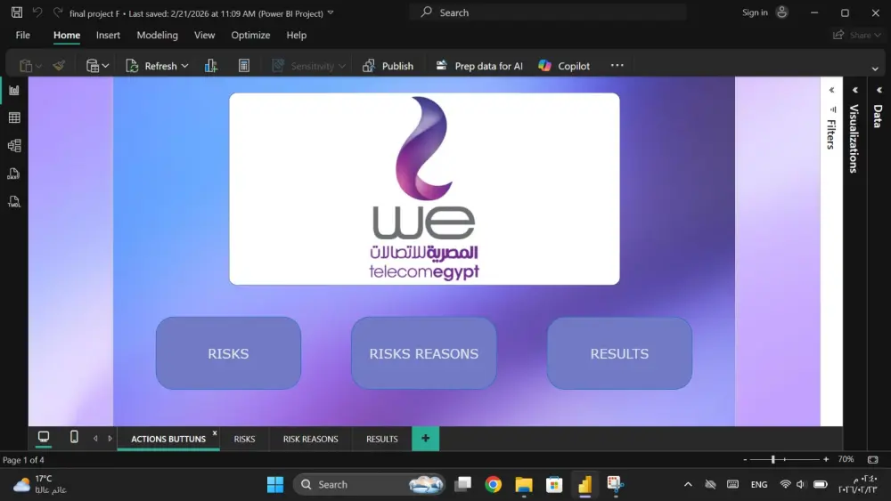The image size is (891, 501).
Task: Expand the Data pane
Action: coord(879,90)
